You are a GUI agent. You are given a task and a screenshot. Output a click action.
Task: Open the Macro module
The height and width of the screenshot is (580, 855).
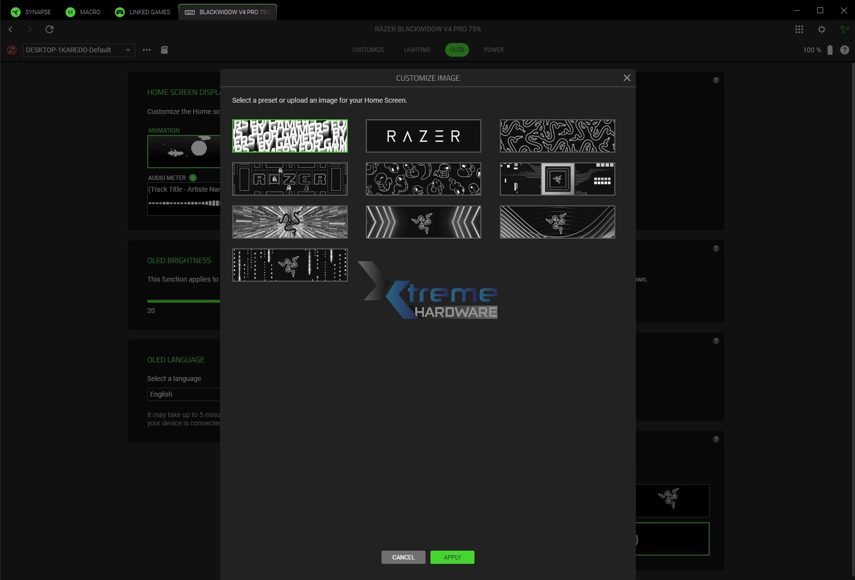pos(83,12)
